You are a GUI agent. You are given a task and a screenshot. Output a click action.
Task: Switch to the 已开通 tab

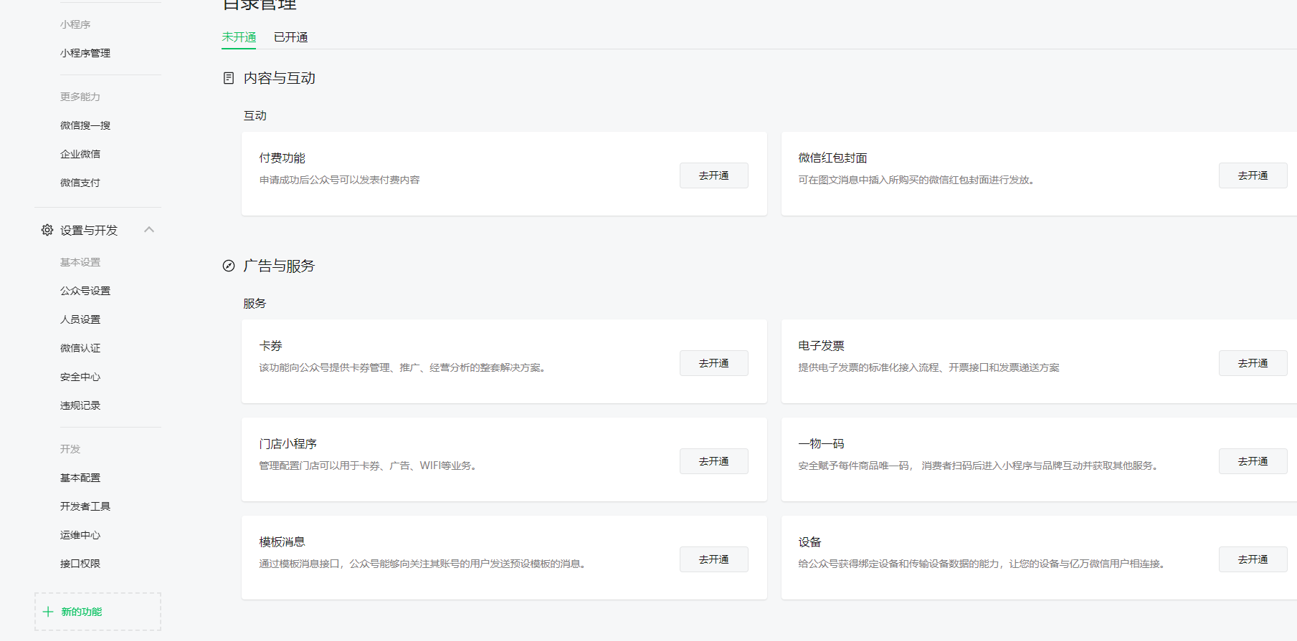click(x=291, y=37)
